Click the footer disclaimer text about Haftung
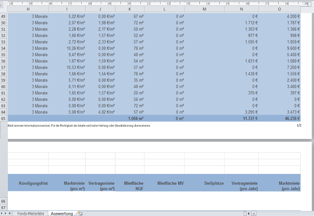 79,126
